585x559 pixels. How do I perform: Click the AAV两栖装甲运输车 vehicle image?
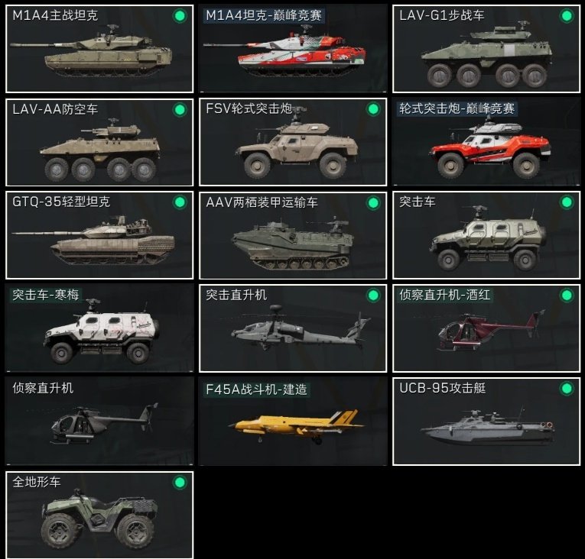point(292,243)
